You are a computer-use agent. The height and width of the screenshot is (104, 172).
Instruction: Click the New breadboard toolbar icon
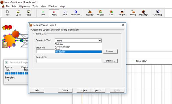pyautogui.click(x=7, y=13)
